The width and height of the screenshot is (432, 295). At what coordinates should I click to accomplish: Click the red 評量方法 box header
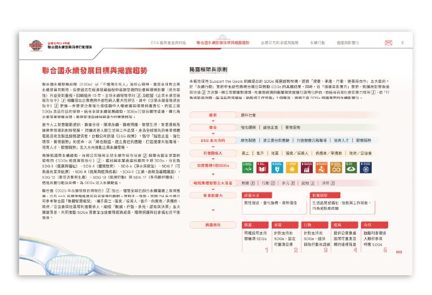[x=257, y=195]
